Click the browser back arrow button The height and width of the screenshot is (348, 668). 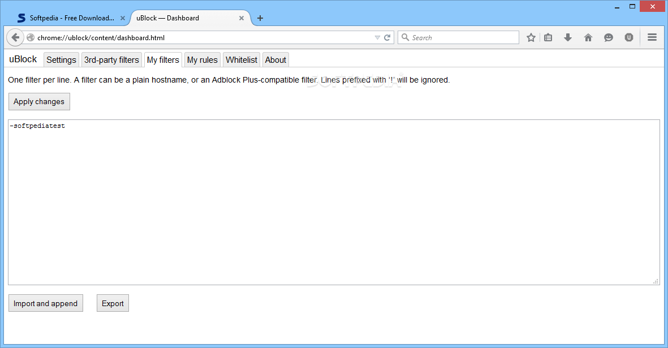[x=15, y=37]
